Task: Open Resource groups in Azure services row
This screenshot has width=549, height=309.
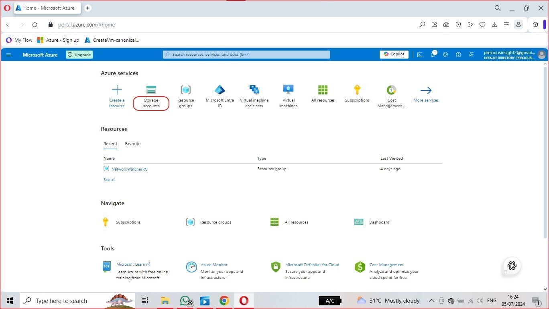Action: pos(185,97)
